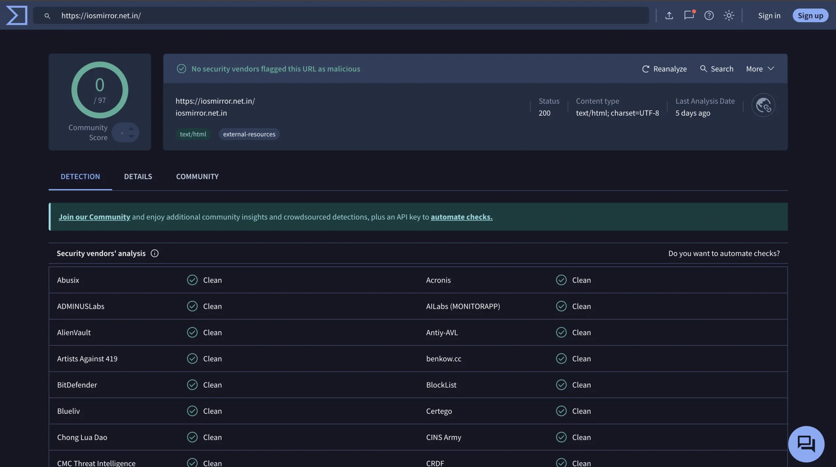Click the globe link icon beside Last Analysis Date

click(x=764, y=105)
